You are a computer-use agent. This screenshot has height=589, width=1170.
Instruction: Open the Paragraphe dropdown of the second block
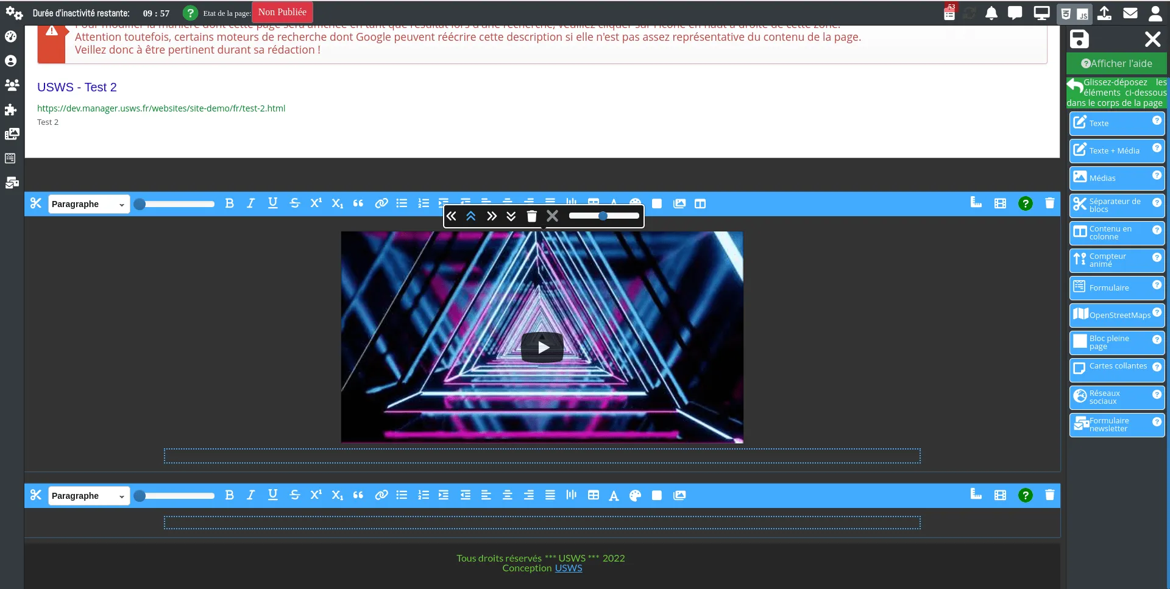pyautogui.click(x=88, y=496)
